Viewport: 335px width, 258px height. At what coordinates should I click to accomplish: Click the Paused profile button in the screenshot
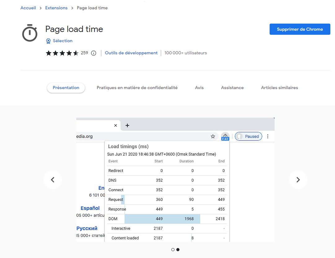coord(249,136)
